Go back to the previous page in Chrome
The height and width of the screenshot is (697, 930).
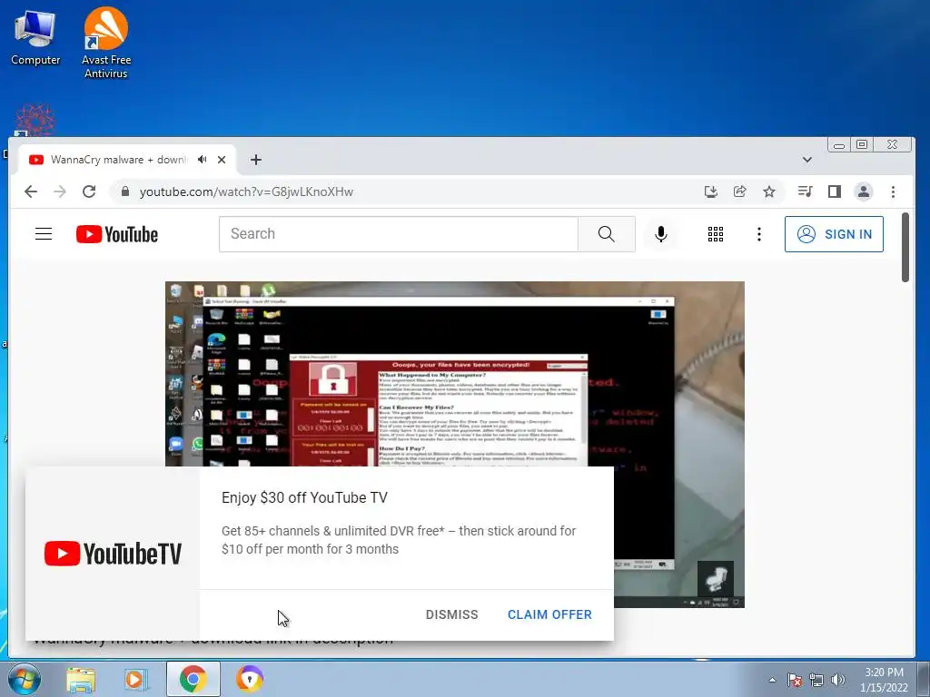coord(31,191)
